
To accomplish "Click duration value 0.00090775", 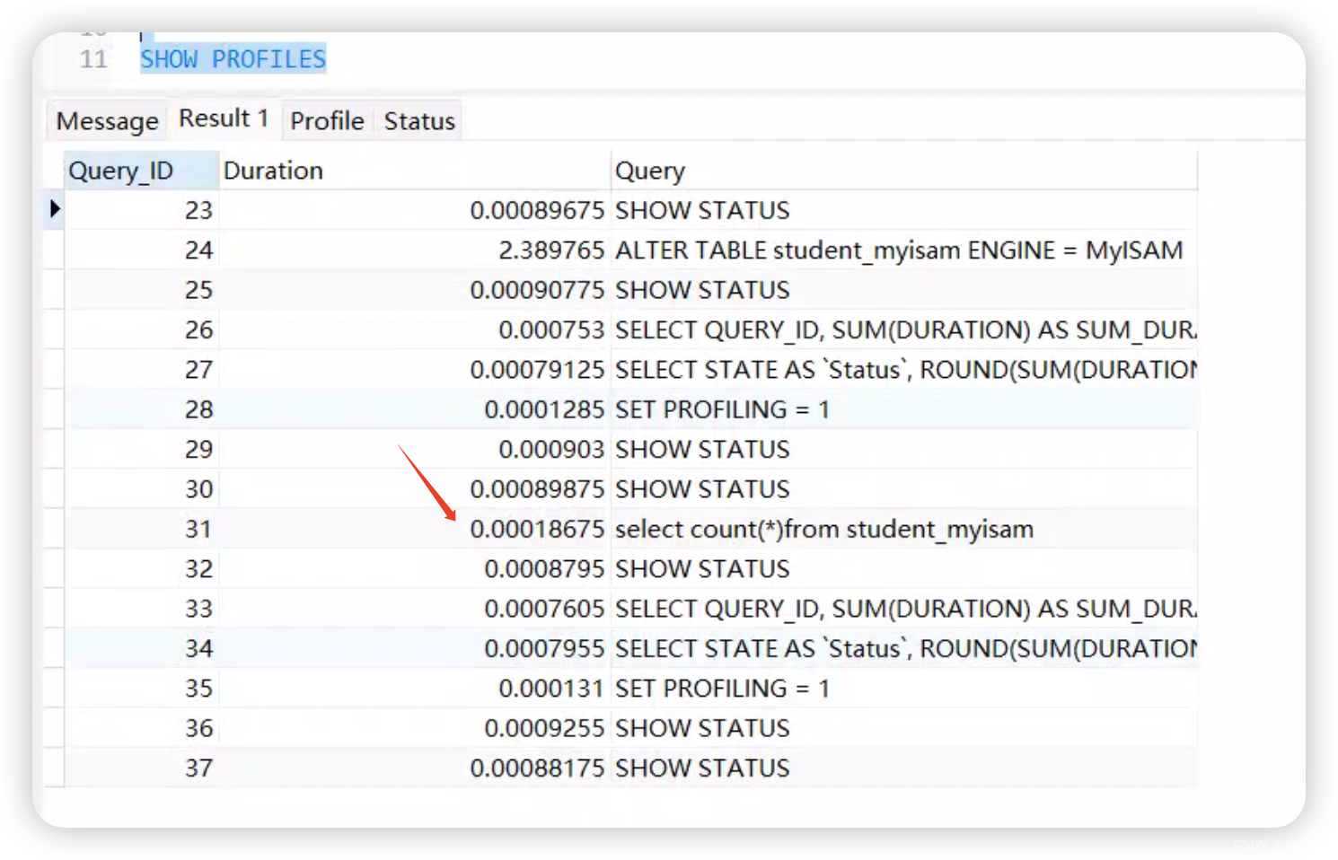I will tap(537, 290).
